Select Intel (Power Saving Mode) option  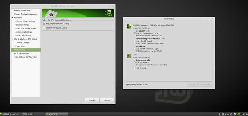44,28
